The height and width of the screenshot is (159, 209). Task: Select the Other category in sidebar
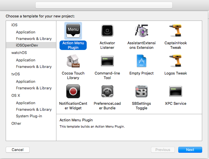16,123
